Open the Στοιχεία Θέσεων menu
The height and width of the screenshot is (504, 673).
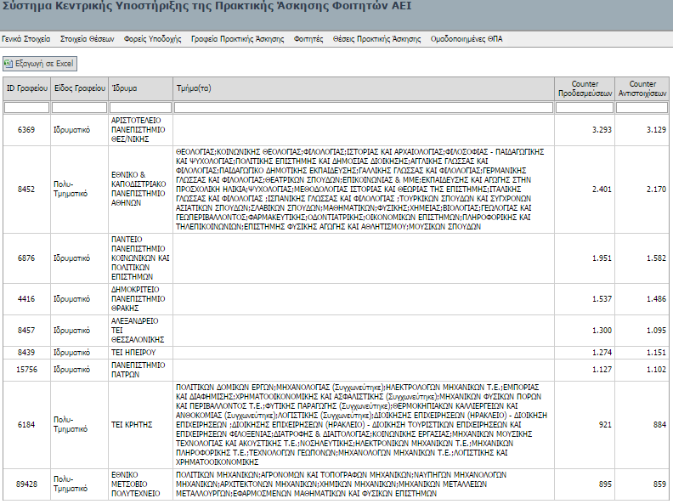88,39
